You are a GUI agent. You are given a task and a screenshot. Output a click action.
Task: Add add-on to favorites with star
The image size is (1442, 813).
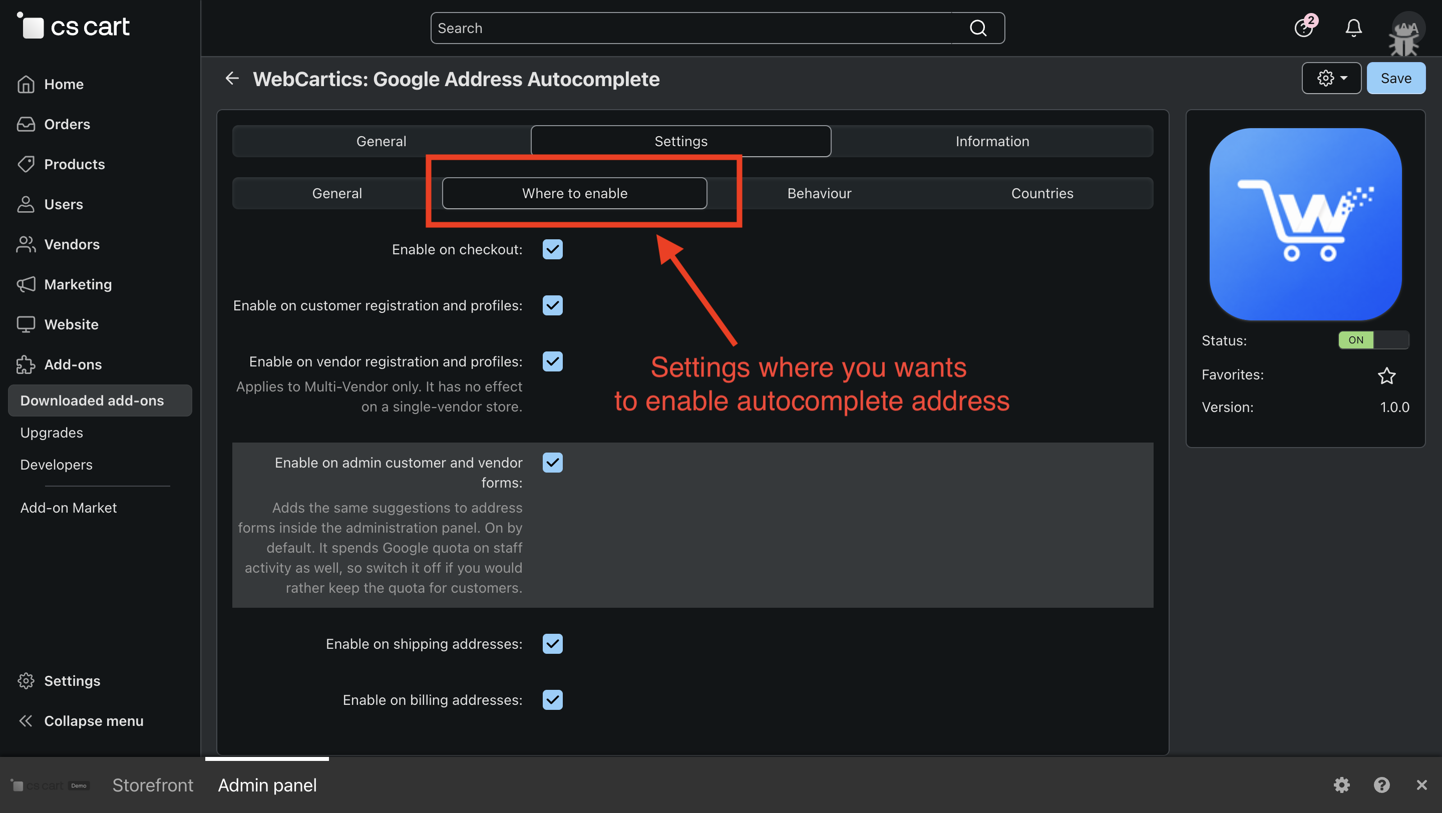pyautogui.click(x=1386, y=375)
